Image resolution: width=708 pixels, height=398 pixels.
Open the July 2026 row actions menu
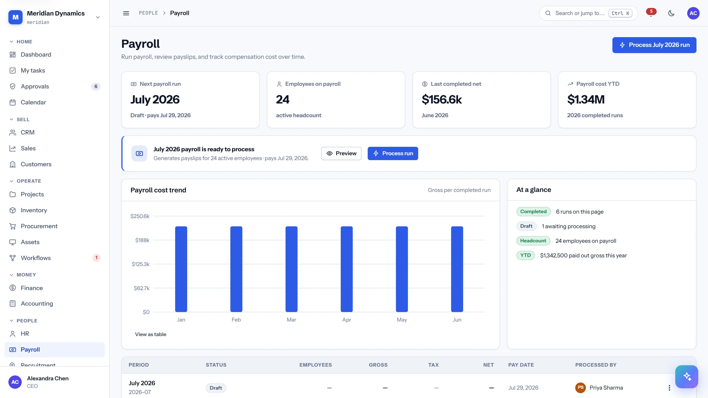(x=669, y=388)
